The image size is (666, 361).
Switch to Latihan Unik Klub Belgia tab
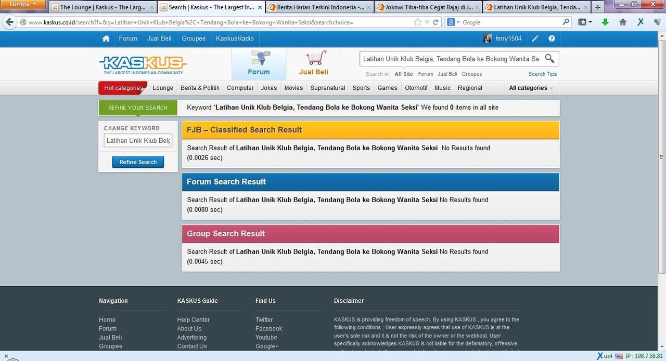click(x=536, y=7)
